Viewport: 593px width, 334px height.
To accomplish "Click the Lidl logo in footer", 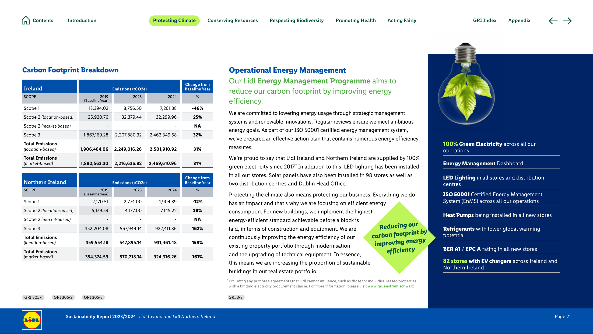I will [x=32, y=320].
